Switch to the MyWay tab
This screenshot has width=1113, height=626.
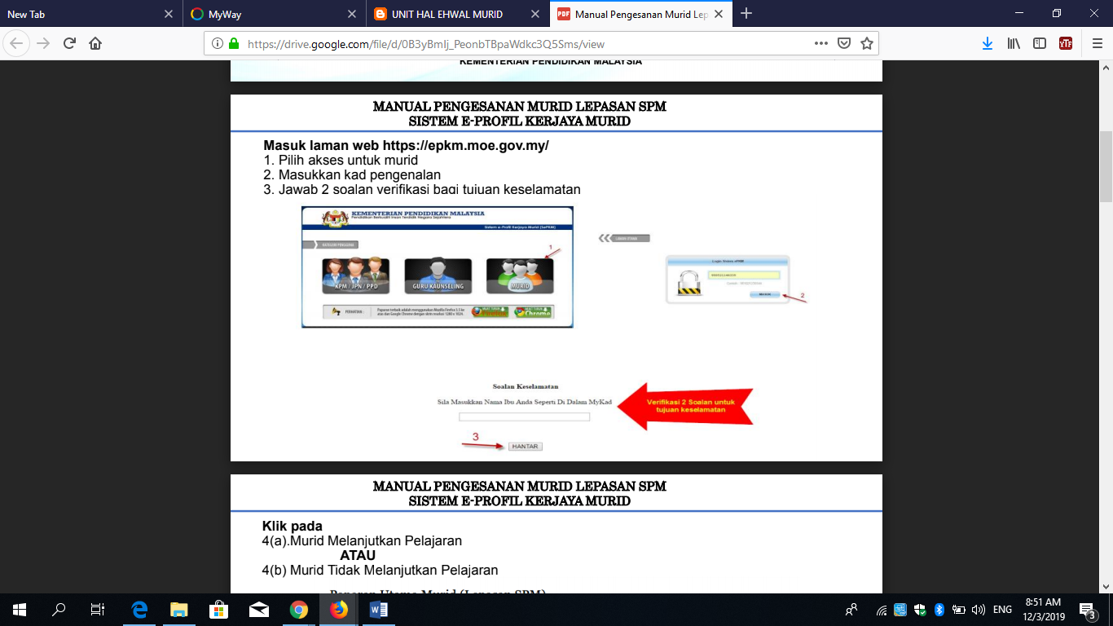coord(274,14)
